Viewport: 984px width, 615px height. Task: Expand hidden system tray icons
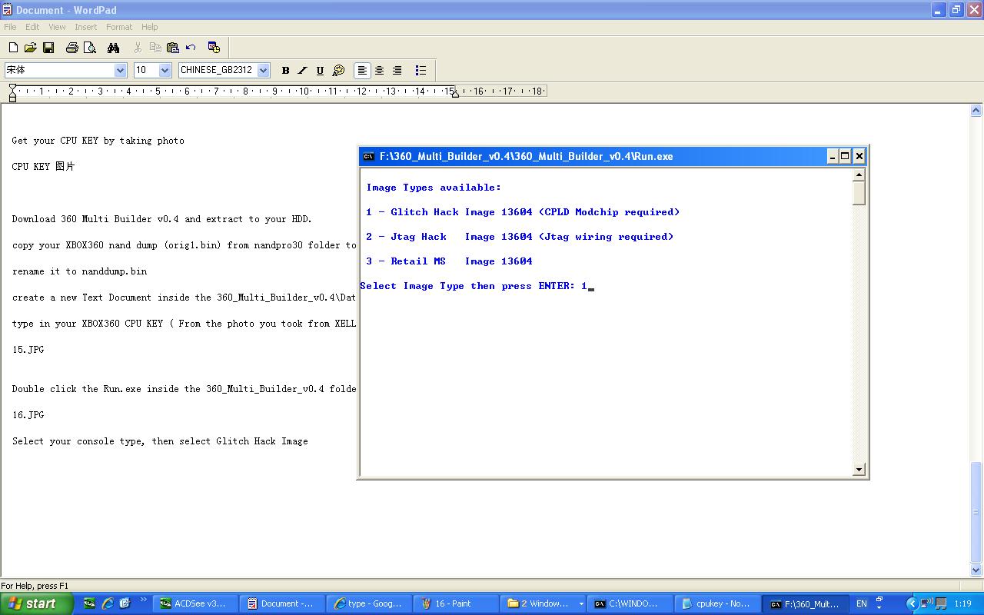tap(912, 603)
